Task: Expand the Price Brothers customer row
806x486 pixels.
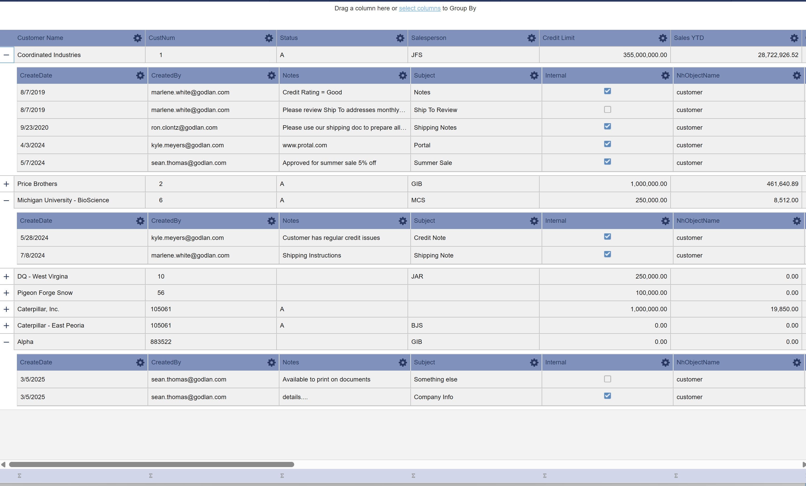Action: (x=6, y=184)
